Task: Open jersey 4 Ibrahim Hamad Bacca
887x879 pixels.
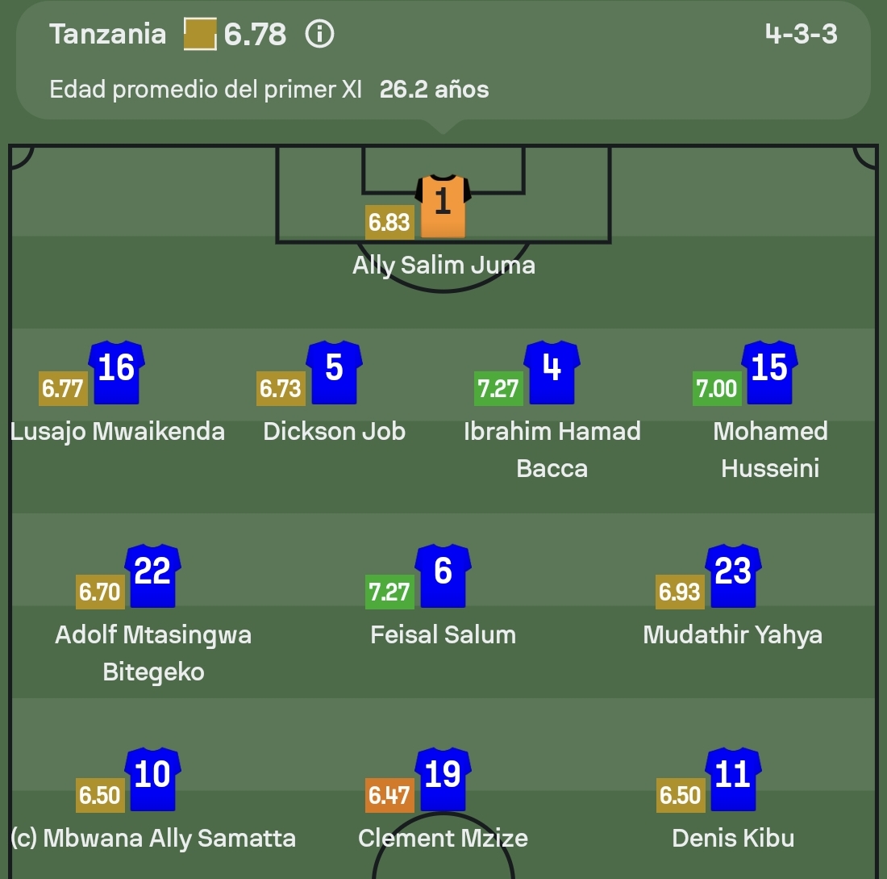Action: (552, 372)
